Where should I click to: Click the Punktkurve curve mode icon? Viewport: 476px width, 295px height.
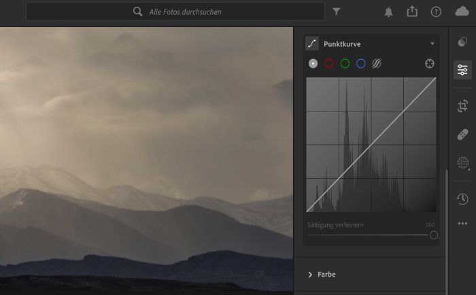click(312, 44)
